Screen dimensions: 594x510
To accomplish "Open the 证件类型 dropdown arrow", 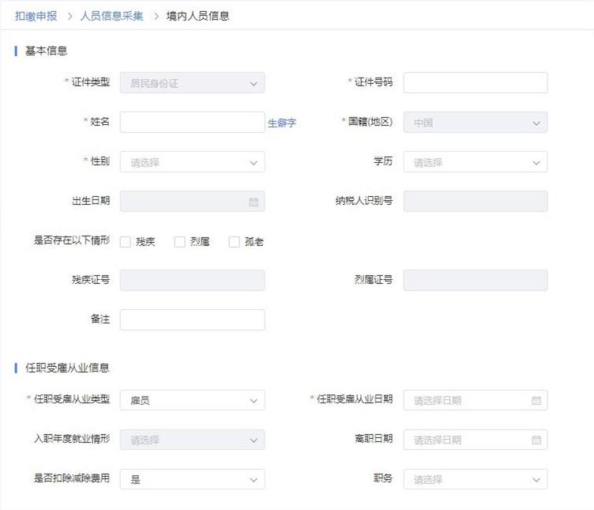I will [254, 83].
